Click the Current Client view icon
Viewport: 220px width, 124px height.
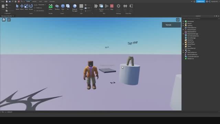[101, 8]
